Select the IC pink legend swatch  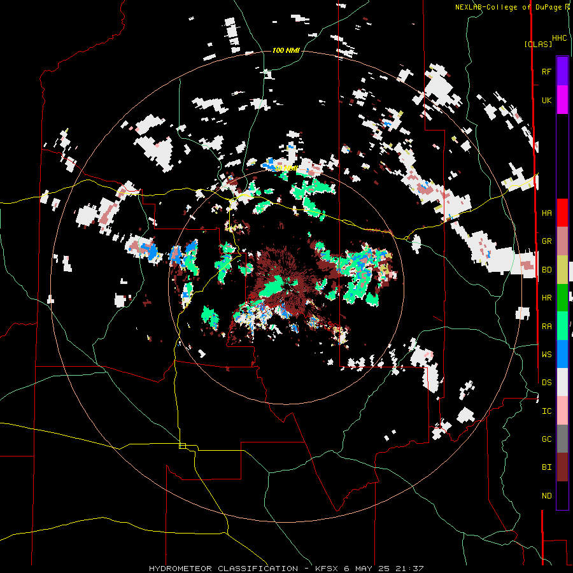point(562,411)
